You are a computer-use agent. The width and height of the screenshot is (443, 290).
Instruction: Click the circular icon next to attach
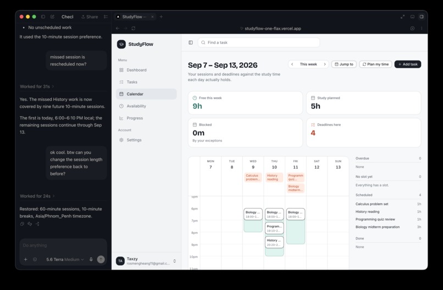[35, 259]
